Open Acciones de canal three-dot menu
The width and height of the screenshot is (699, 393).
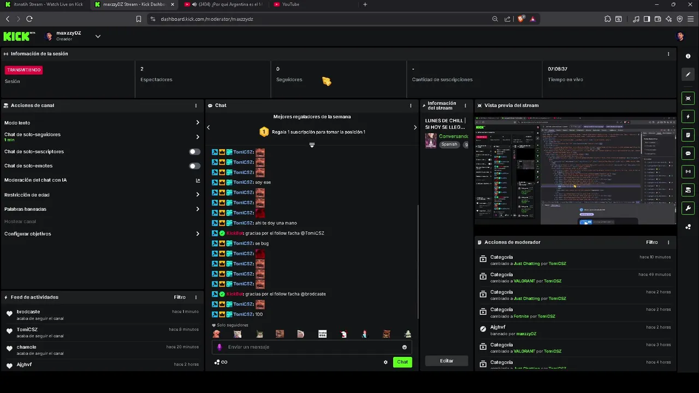pos(196,105)
